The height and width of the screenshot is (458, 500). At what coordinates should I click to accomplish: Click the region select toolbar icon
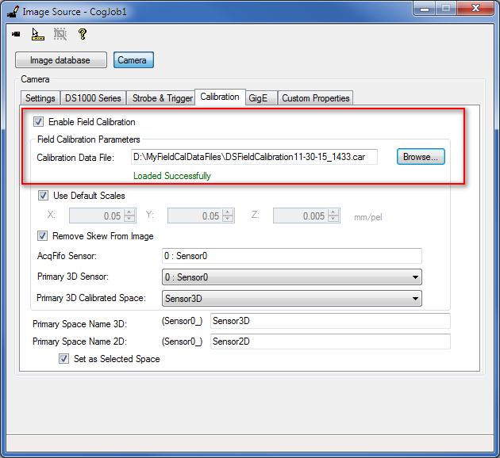click(60, 34)
